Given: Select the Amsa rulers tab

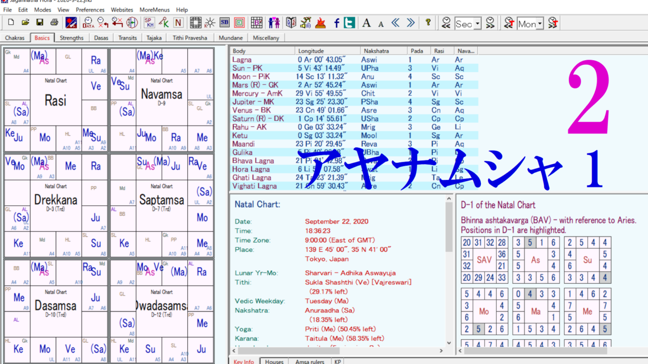Looking at the screenshot, I should [309, 361].
